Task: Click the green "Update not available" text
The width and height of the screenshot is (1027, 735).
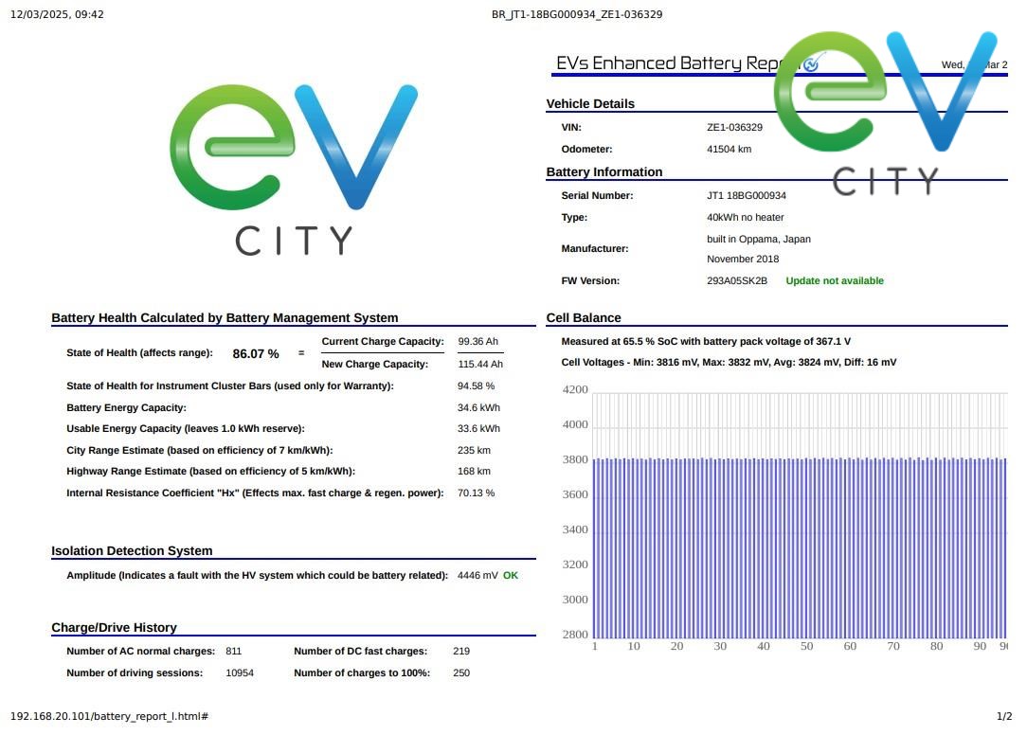Action: pyautogui.click(x=835, y=281)
